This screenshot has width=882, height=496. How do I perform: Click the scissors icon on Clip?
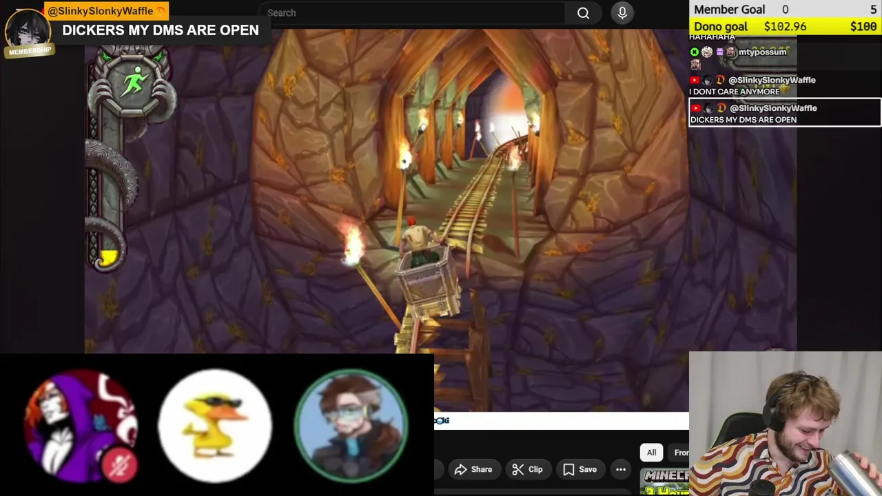click(x=517, y=469)
